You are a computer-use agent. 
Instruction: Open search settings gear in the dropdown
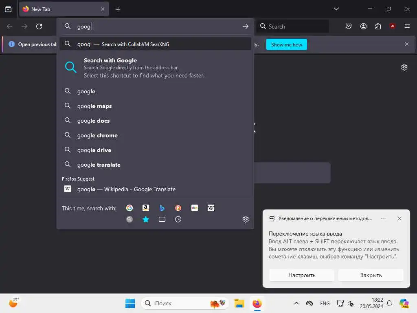click(x=246, y=219)
